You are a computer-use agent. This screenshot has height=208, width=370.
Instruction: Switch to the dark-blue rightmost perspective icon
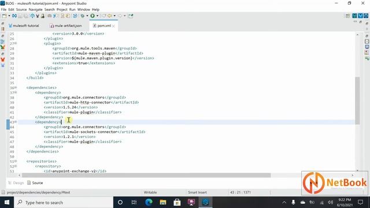366,16
